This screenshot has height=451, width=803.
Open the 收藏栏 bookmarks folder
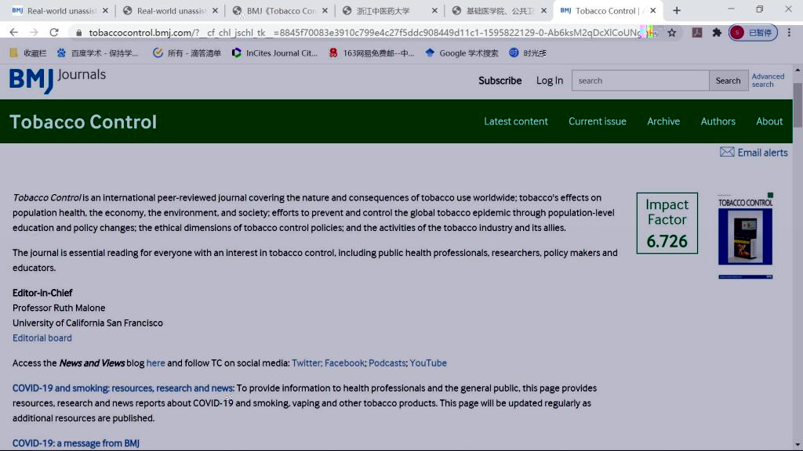pos(28,52)
